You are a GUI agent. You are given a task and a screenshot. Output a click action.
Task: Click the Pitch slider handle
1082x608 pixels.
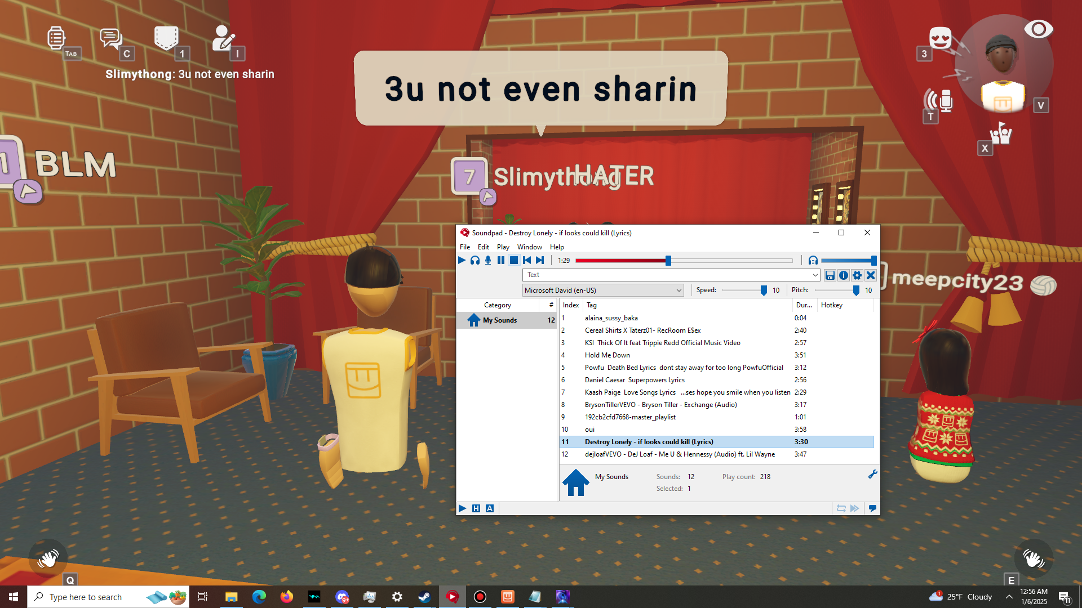(x=856, y=290)
